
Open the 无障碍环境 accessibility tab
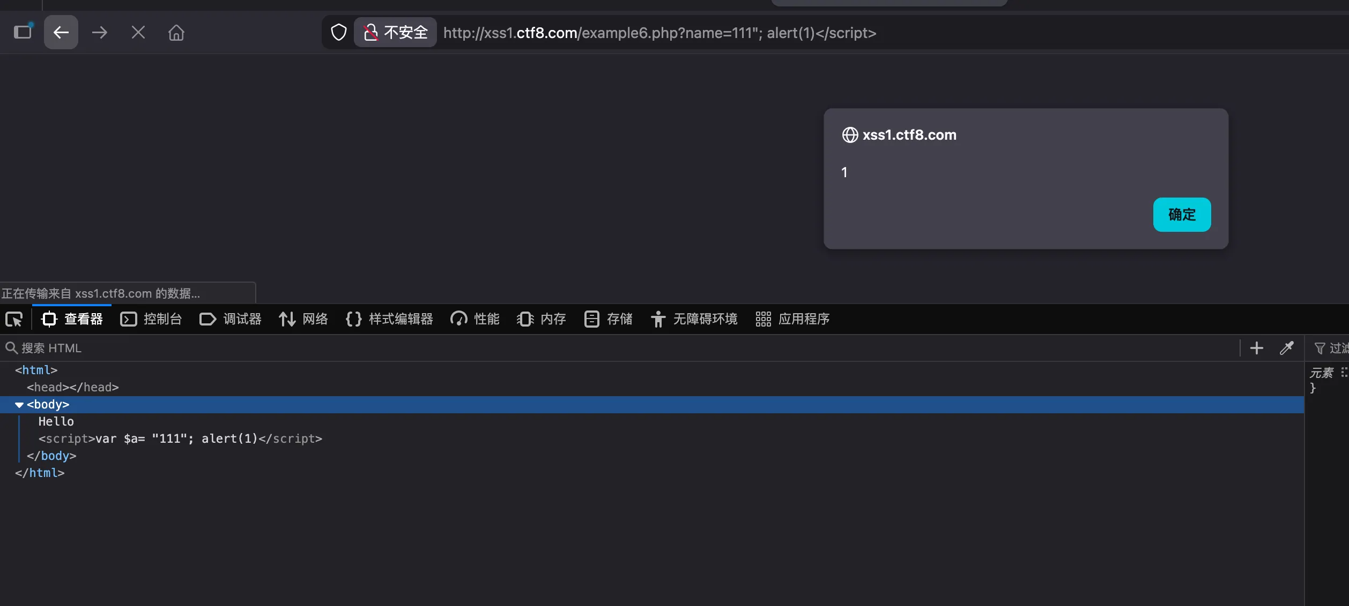coord(694,319)
